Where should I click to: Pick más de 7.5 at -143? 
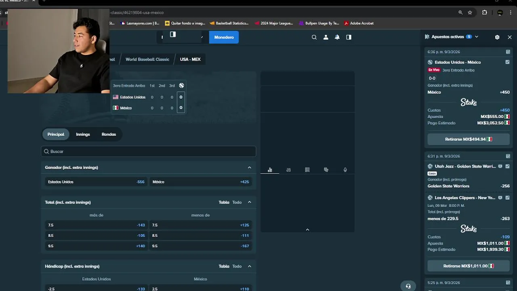point(96,225)
